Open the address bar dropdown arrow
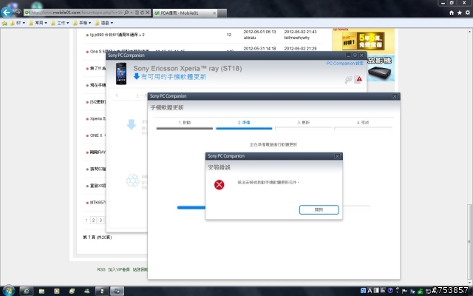This screenshot has height=296, width=473. click(132, 13)
